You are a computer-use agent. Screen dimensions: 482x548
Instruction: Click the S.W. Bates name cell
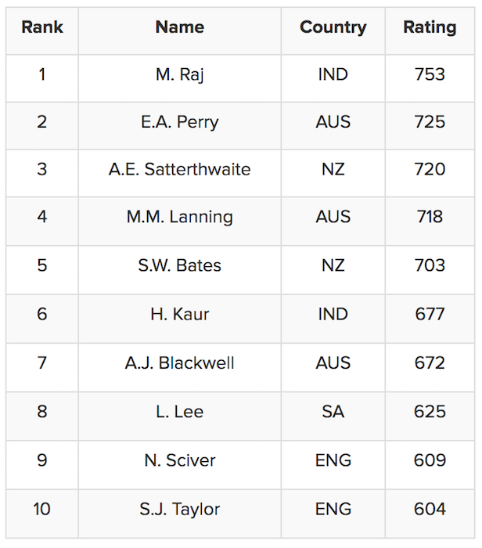click(180, 266)
